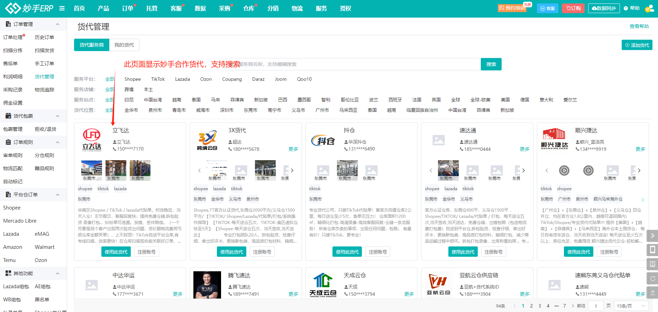Open the user avatar in header
Image resolution: width=658 pixels, height=312 pixels.
coord(649,9)
